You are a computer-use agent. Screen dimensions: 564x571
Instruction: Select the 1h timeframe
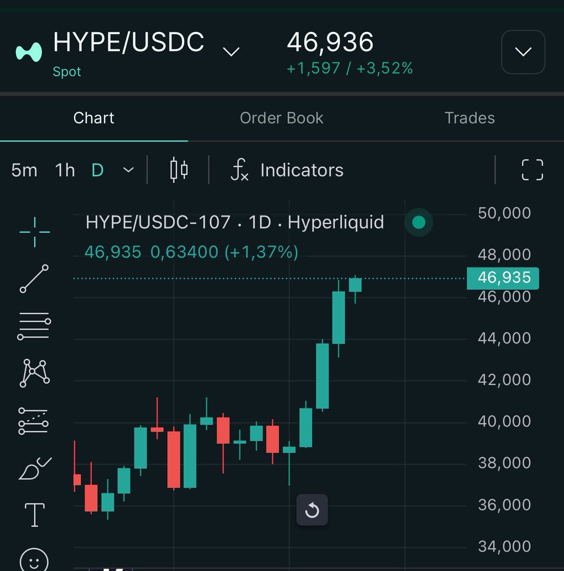[x=65, y=170]
